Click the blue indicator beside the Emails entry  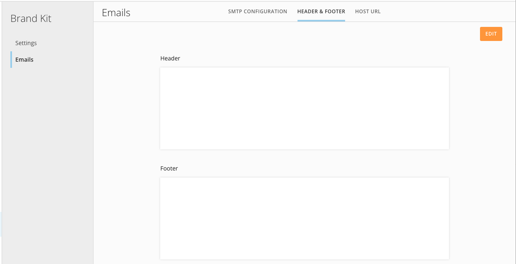point(11,59)
